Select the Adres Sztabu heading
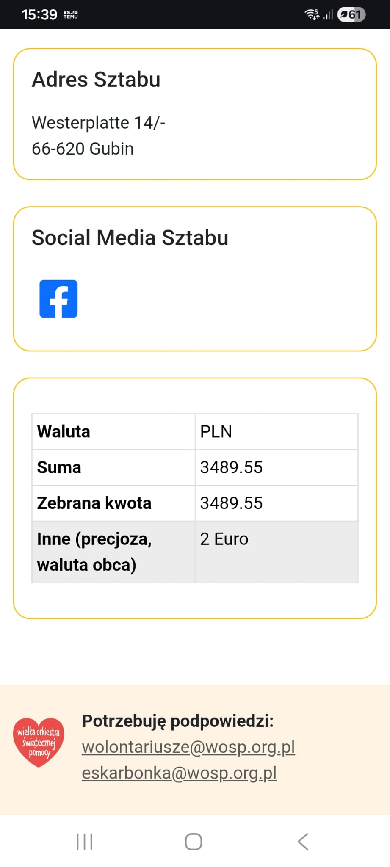 point(96,80)
